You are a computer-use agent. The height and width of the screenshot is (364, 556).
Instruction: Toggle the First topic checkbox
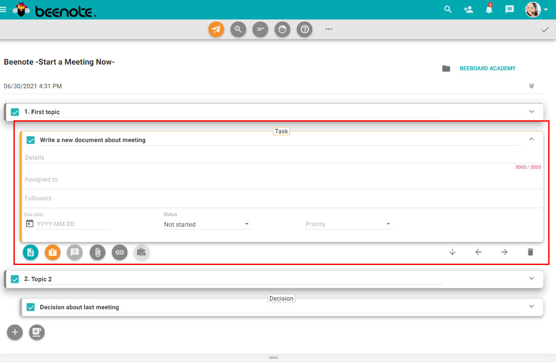click(15, 112)
